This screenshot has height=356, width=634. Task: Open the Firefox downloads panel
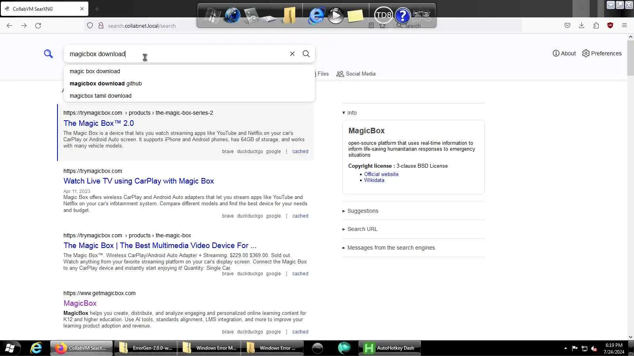tap(581, 26)
